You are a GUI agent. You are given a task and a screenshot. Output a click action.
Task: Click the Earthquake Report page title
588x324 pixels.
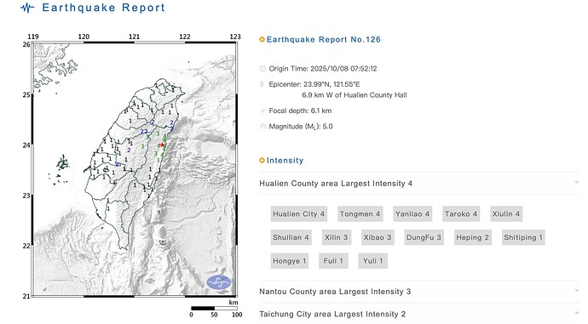103,8
